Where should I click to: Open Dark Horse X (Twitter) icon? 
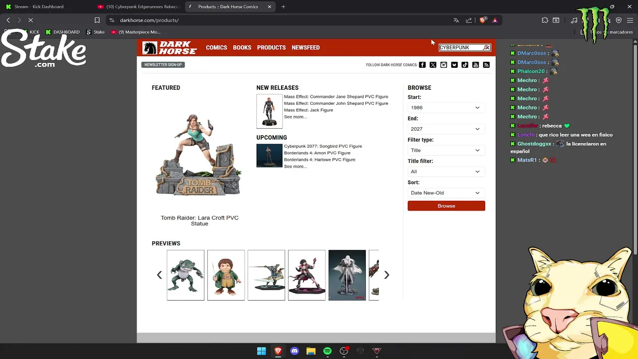coord(433,65)
